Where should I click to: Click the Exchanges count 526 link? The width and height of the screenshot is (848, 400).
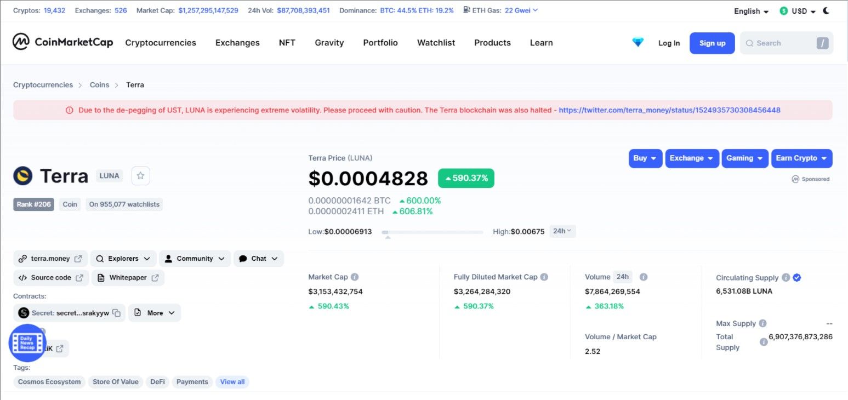tap(121, 10)
